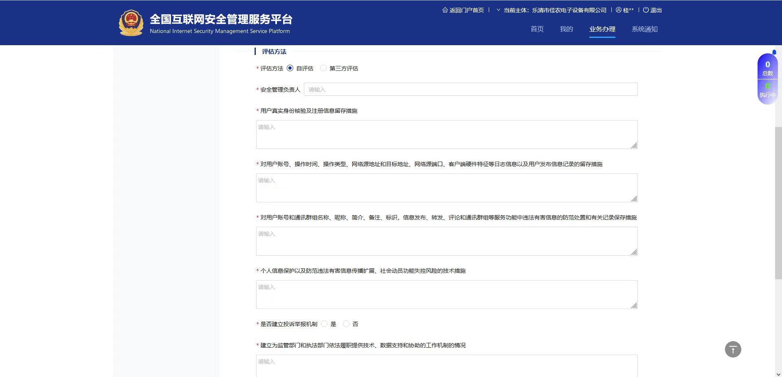Viewport: 782px width, 377px height.
Task: Open the 首页 navigation tab
Action: (x=537, y=29)
